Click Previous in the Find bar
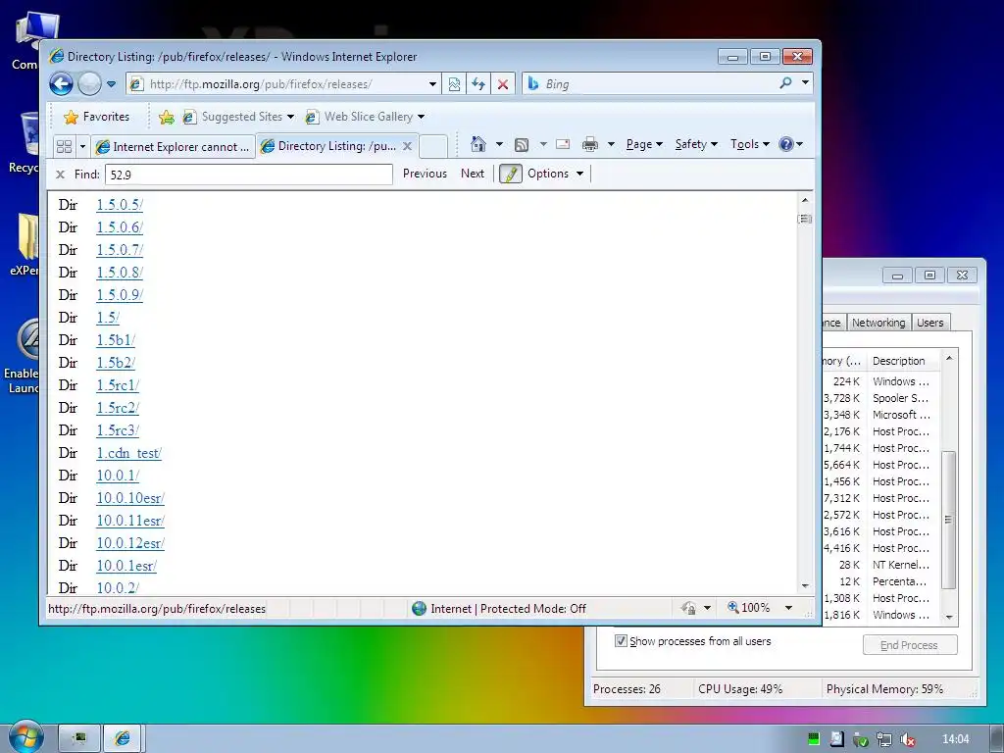This screenshot has height=753, width=1004. pos(425,174)
